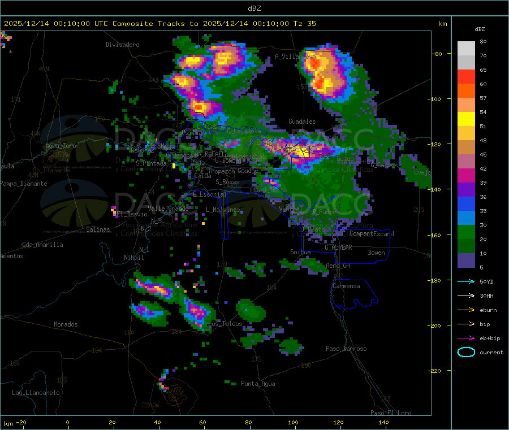Click the 51 dBZ yellow color swatch
509x430 pixels.
[466, 119]
